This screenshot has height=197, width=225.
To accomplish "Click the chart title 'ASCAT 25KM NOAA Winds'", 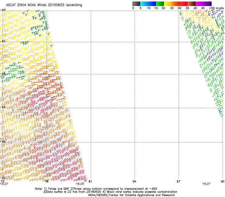I will 26,5.
